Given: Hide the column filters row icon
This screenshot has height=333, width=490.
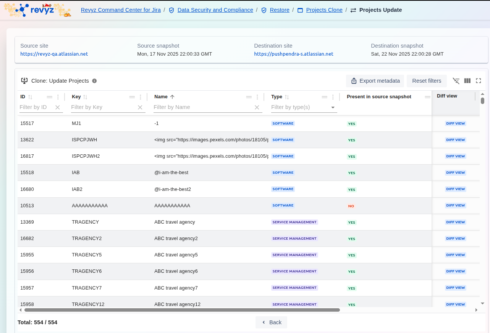Looking at the screenshot, I should pyautogui.click(x=456, y=81).
